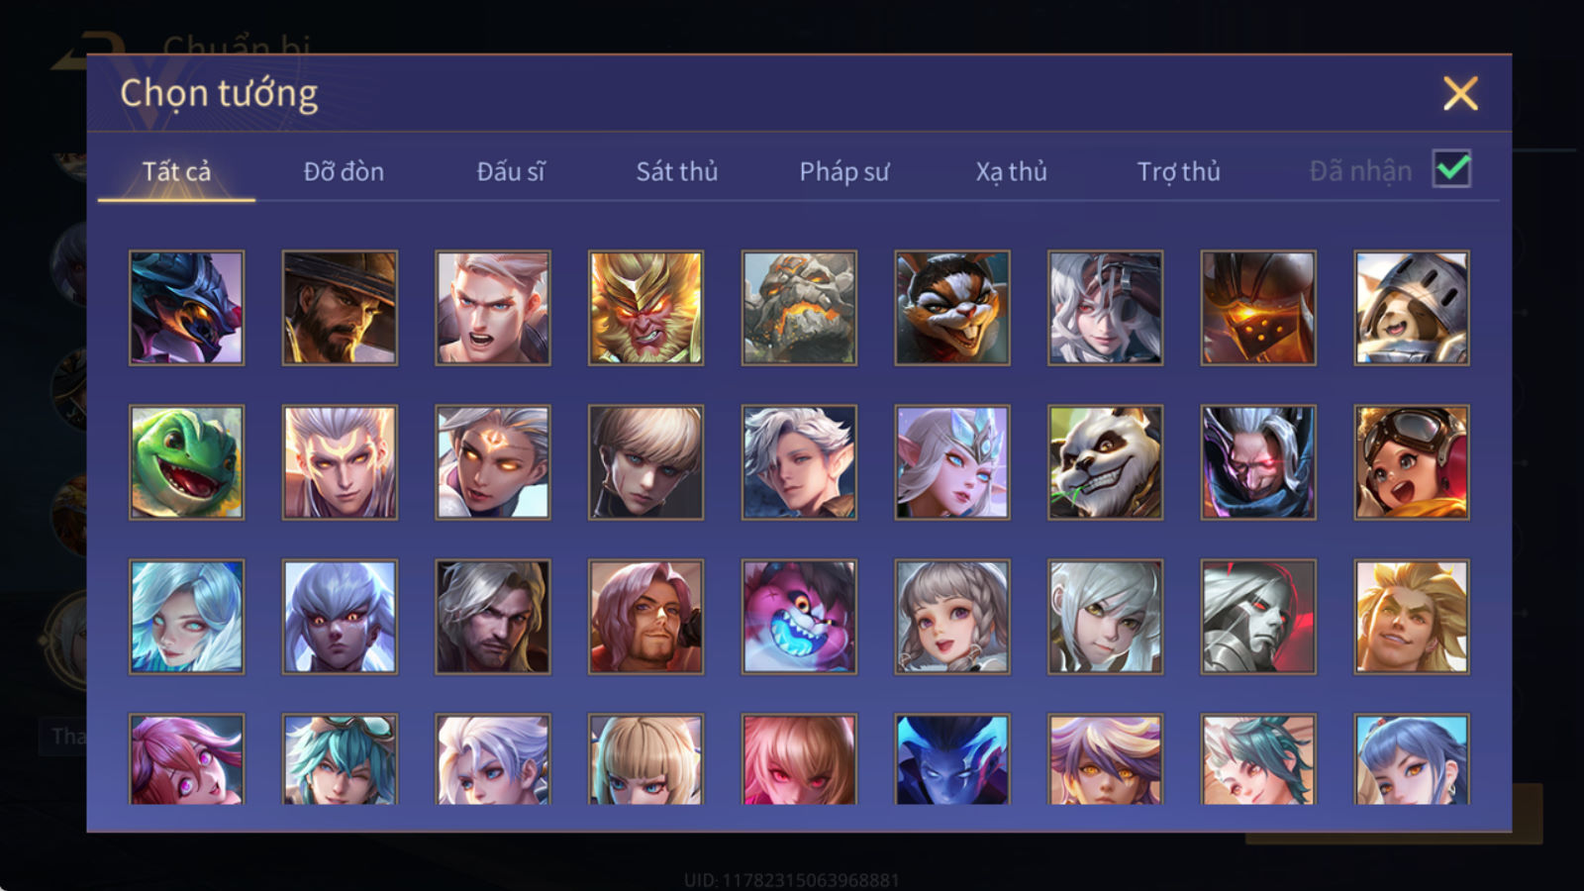Select the helmeted bear knight hero
This screenshot has height=891, width=1584.
click(1412, 308)
